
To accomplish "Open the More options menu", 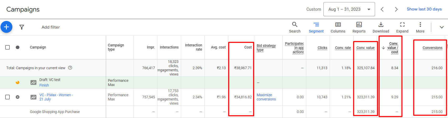I will point(420,27).
